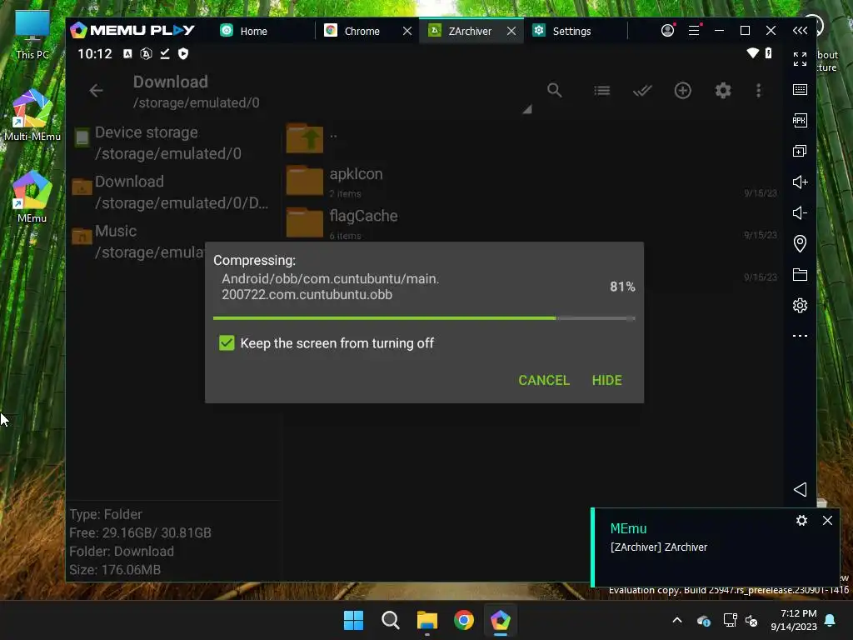Click the add new plus icon

pos(683,90)
